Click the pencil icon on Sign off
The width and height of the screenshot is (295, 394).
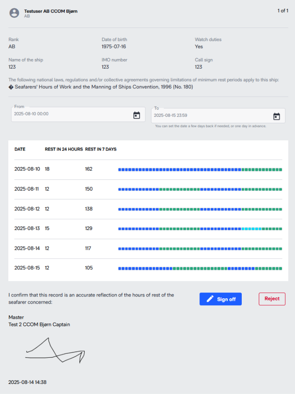coord(210,299)
